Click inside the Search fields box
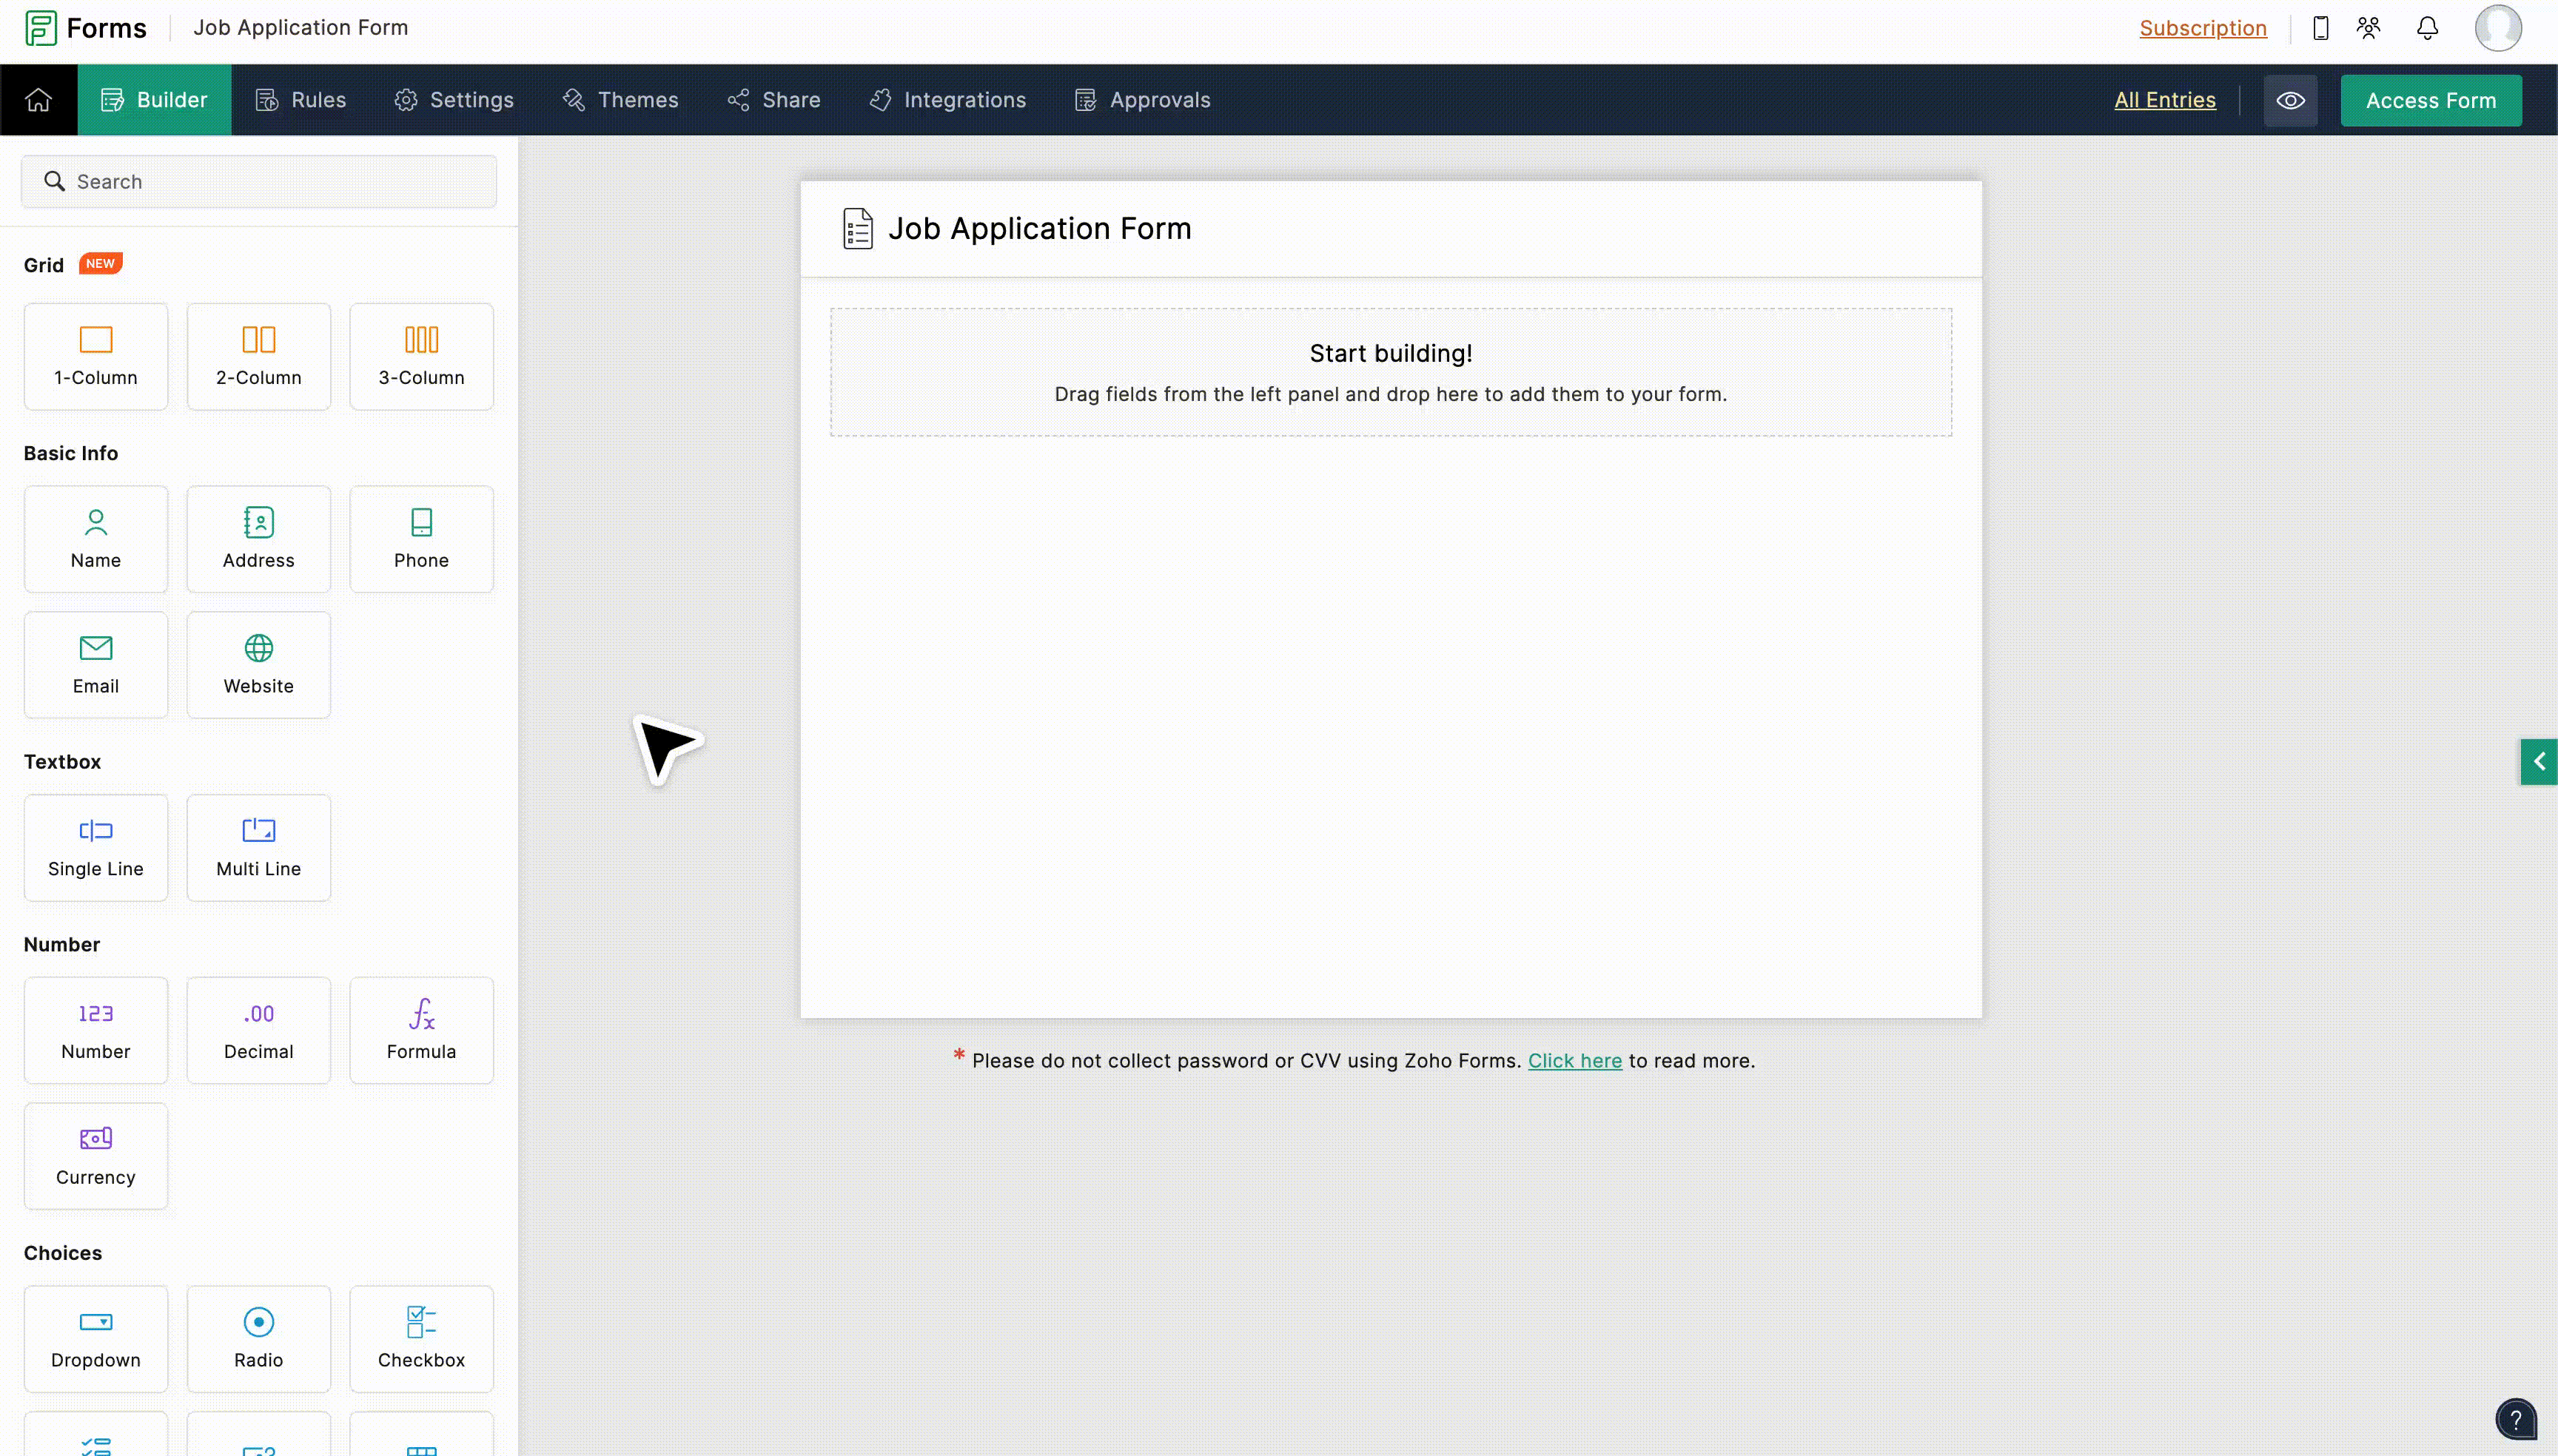 [x=258, y=181]
